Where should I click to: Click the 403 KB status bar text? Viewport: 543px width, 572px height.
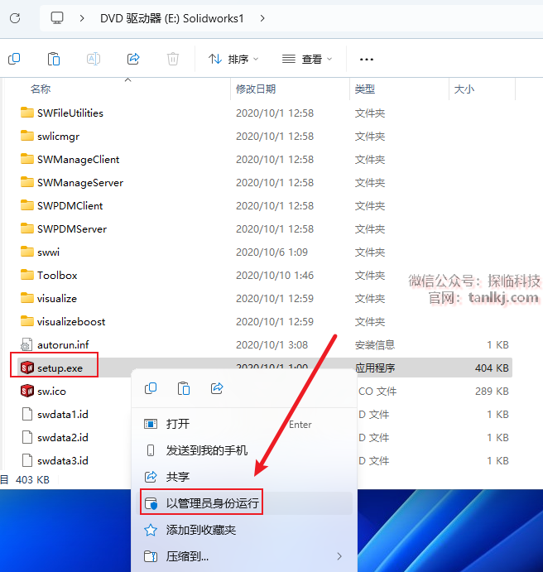pos(32,480)
